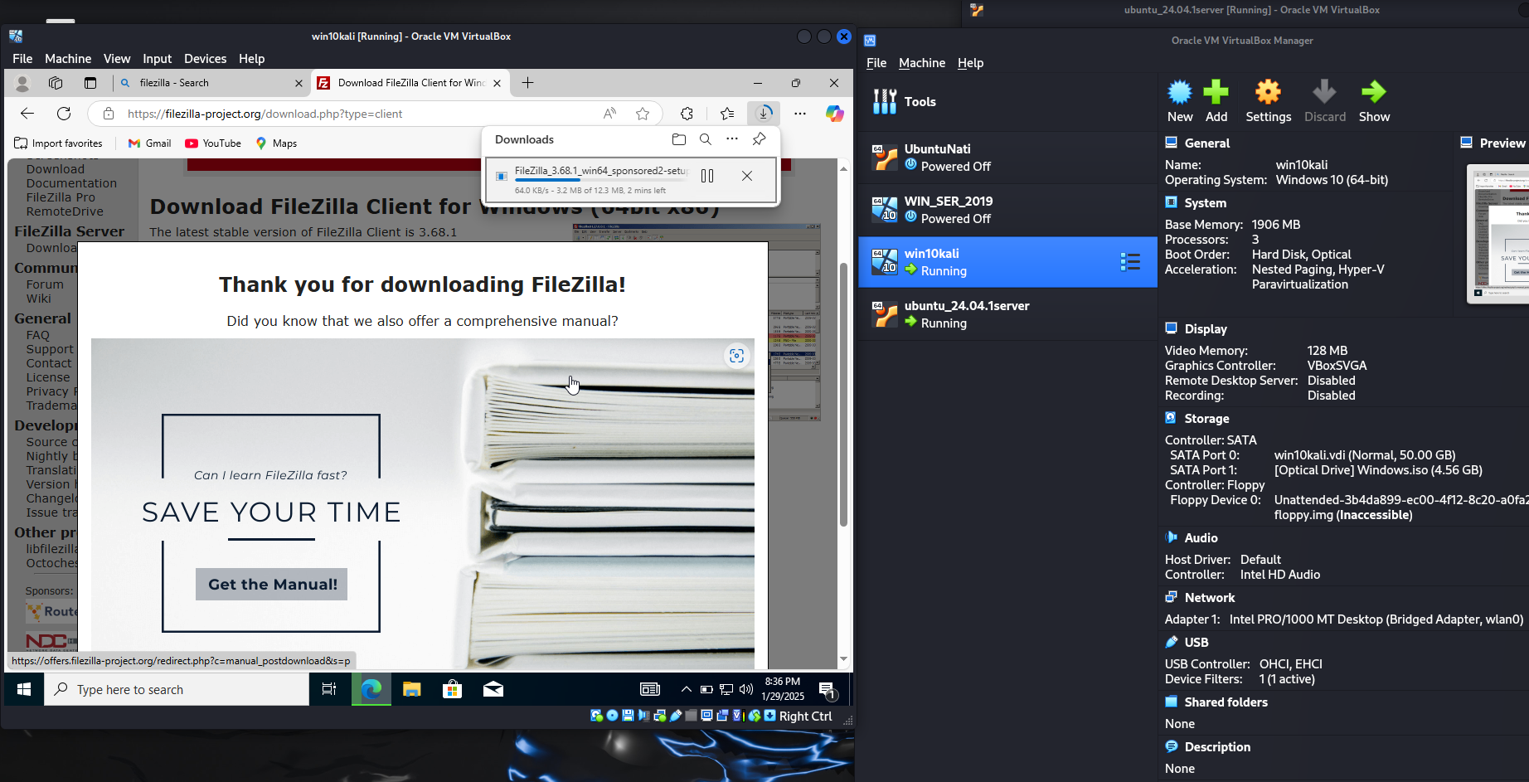Open the Devices menu
Screen dimensions: 1529x782
click(205, 59)
